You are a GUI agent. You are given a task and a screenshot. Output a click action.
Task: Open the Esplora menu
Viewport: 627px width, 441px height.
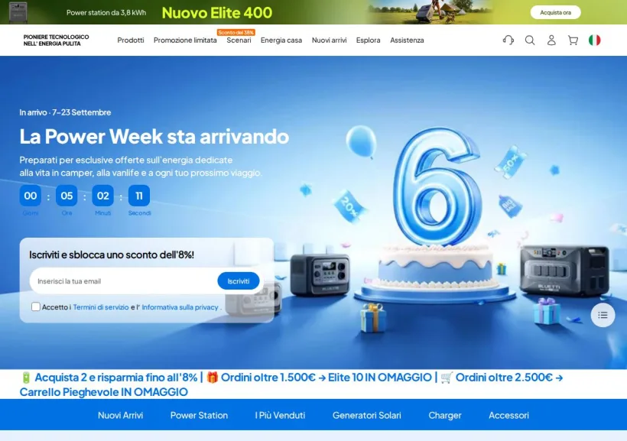point(369,40)
